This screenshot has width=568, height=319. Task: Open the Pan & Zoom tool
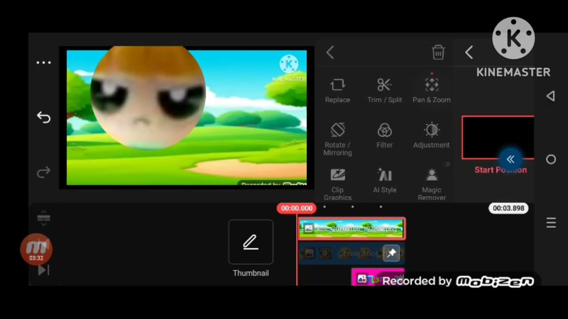point(431,90)
